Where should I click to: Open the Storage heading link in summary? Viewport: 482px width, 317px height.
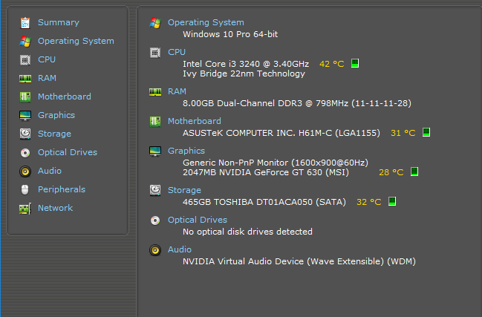point(184,190)
